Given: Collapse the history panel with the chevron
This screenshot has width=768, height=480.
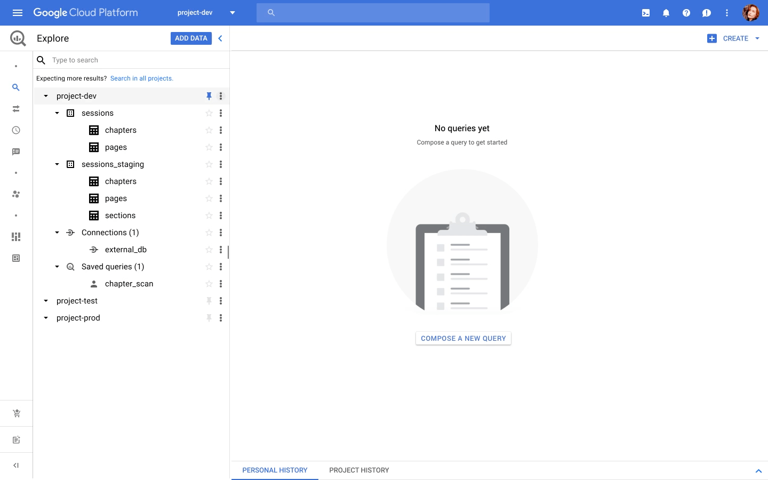Looking at the screenshot, I should 759,470.
